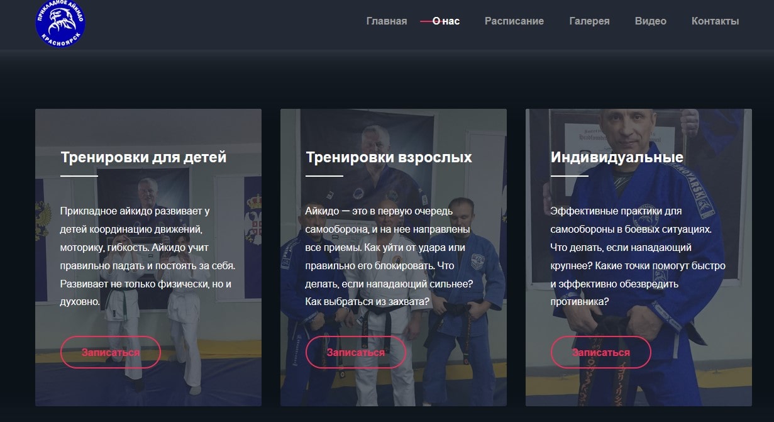Click the individual training description paragraph
The image size is (774, 422).
pyautogui.click(x=638, y=256)
